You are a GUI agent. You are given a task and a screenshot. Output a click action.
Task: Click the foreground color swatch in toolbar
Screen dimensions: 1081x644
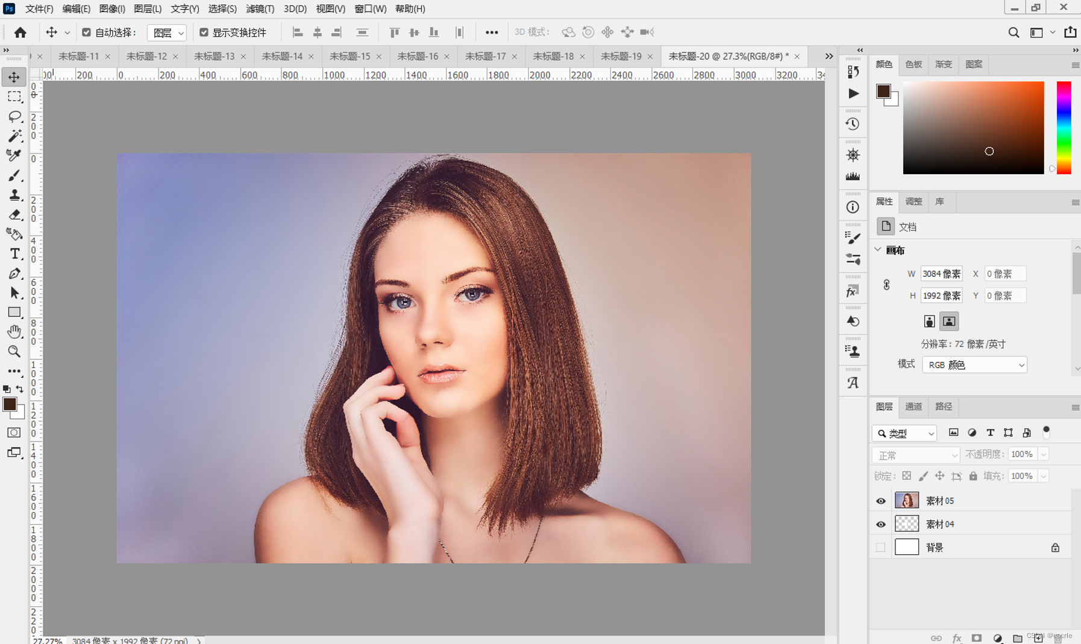coord(10,405)
